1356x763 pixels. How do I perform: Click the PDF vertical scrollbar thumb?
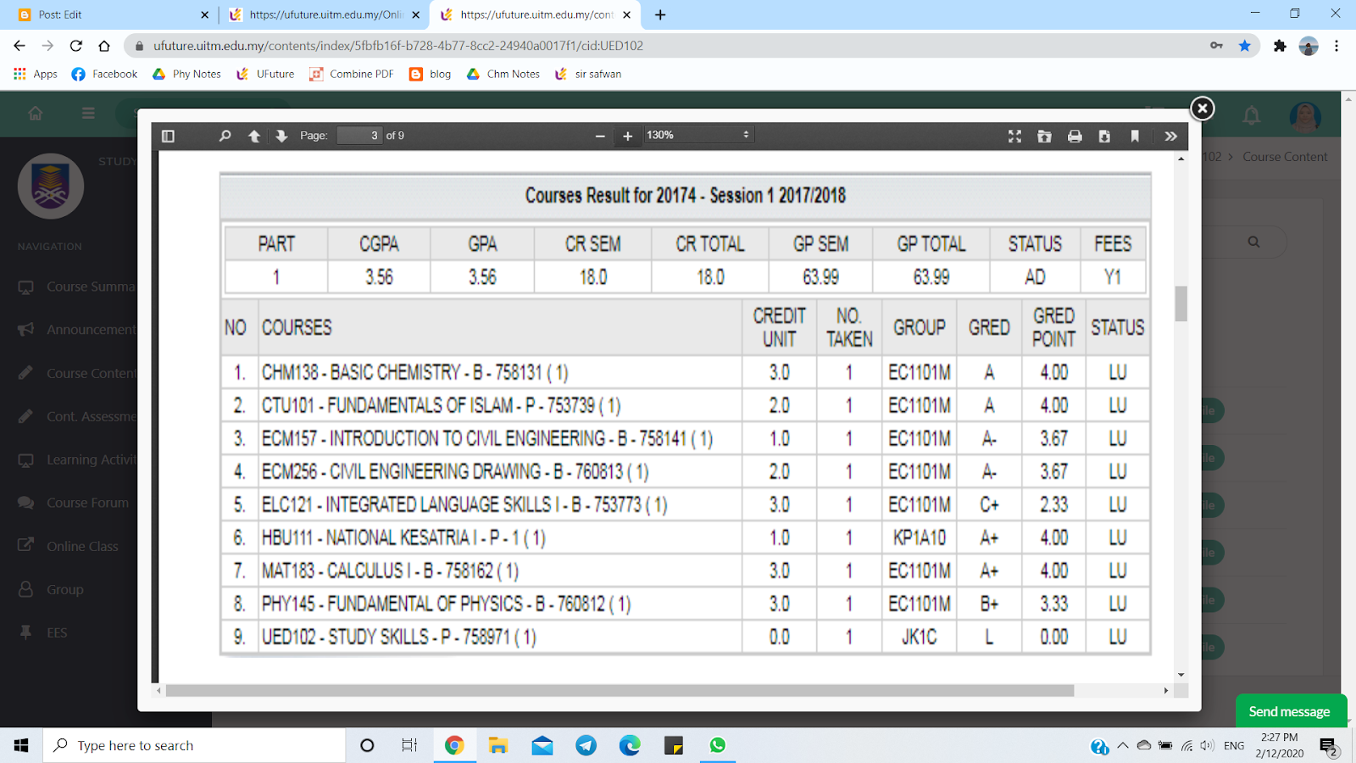[1181, 304]
